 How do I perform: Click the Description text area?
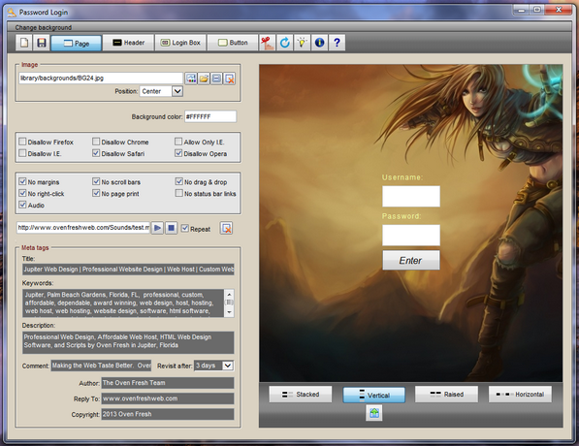point(128,342)
